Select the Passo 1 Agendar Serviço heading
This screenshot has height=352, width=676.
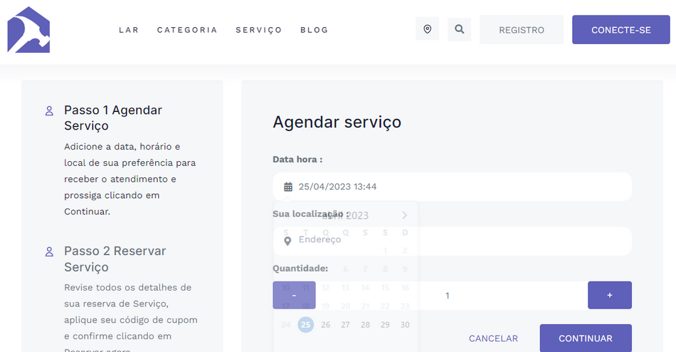(113, 118)
